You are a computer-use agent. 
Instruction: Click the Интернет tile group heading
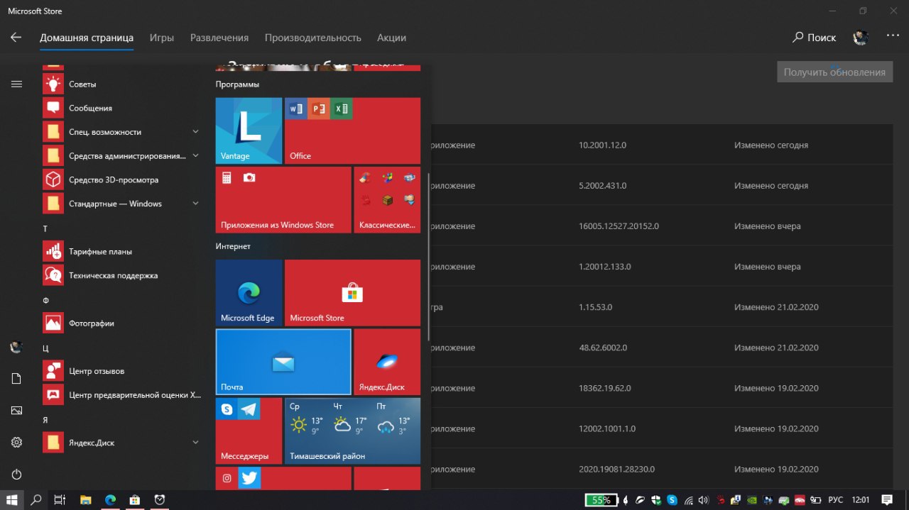(x=233, y=246)
